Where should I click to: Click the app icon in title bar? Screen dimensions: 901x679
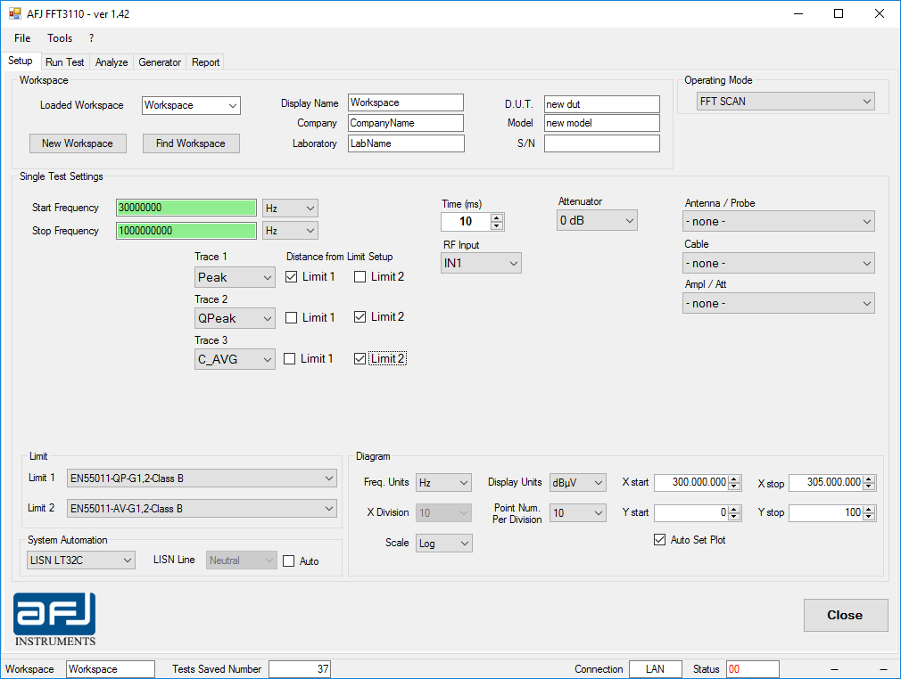point(14,13)
